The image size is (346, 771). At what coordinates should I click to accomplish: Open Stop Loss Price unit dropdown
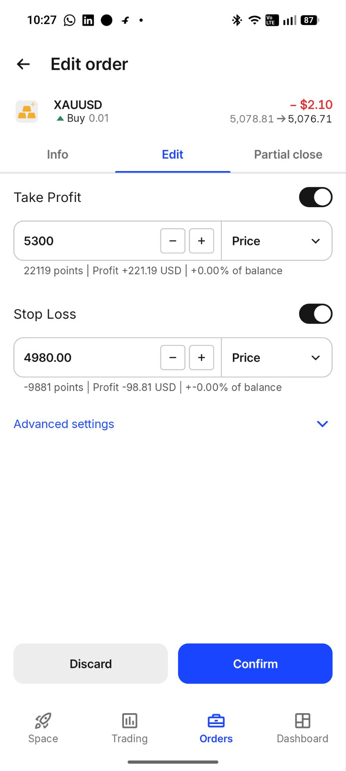pos(277,357)
